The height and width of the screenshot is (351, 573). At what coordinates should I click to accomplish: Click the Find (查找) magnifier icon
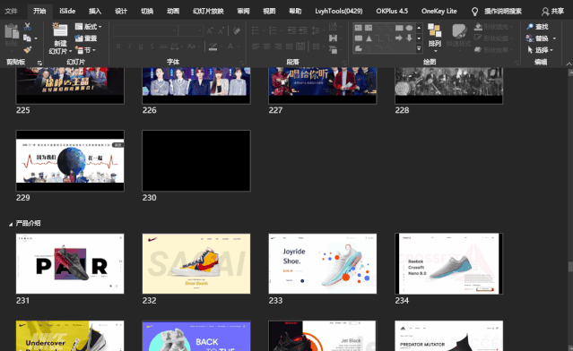[530, 27]
